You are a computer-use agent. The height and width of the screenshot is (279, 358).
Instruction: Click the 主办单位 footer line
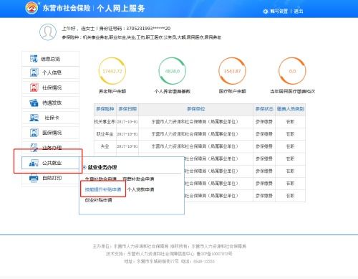click(170, 246)
